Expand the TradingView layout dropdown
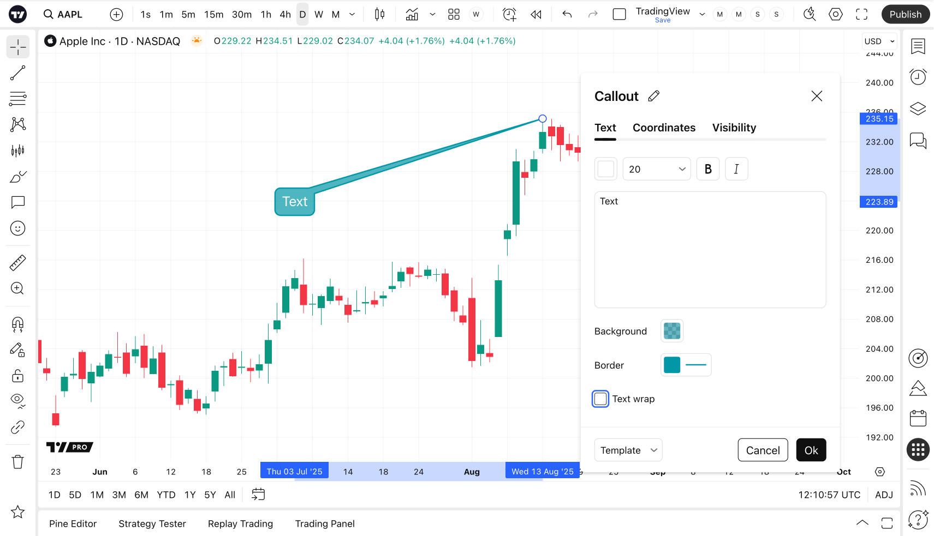 coord(702,14)
